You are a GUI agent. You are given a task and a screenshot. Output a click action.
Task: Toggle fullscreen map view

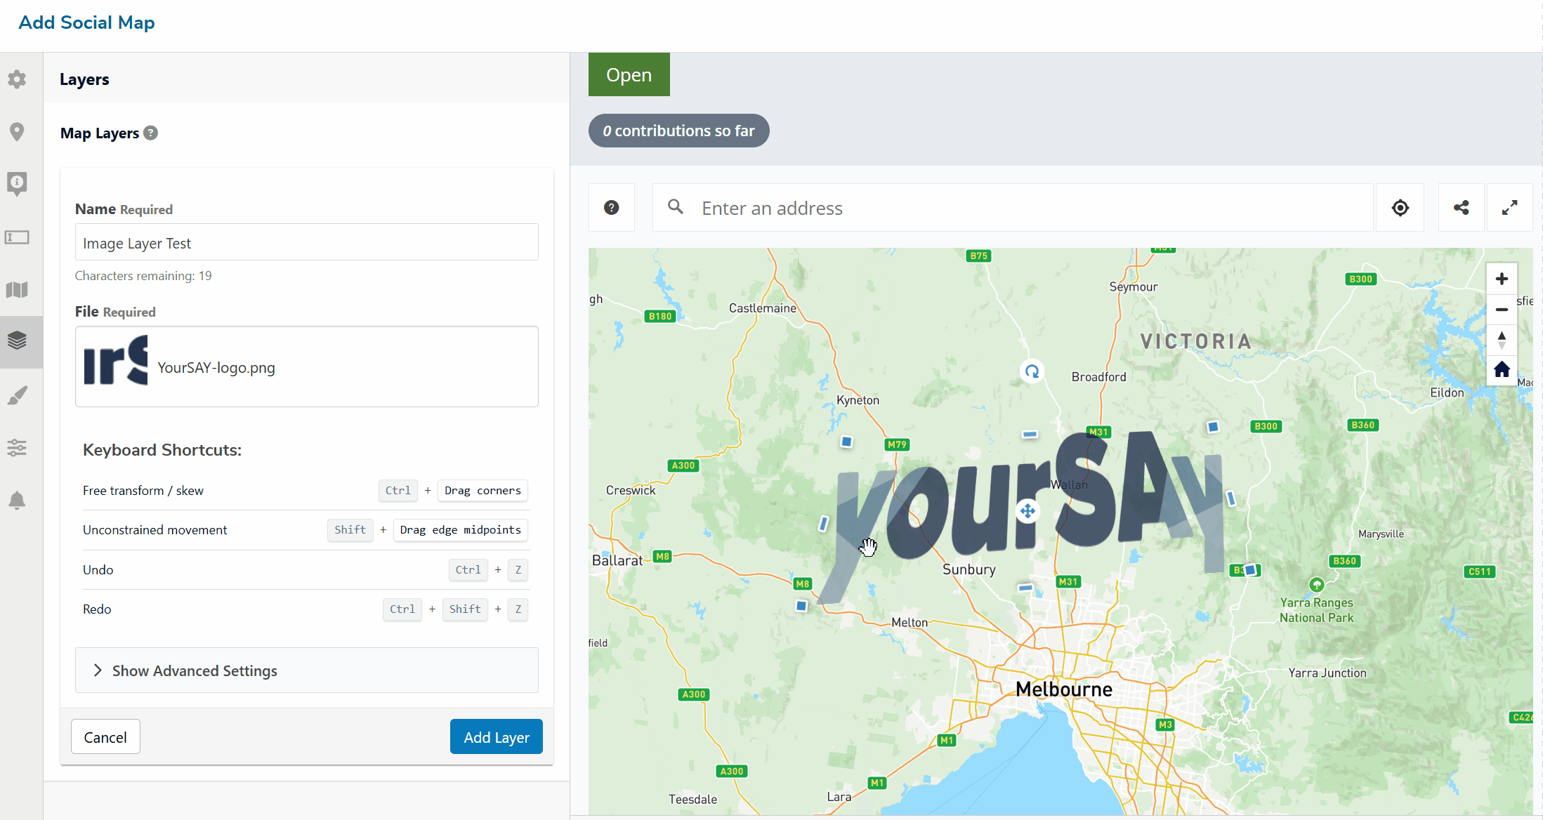point(1509,208)
